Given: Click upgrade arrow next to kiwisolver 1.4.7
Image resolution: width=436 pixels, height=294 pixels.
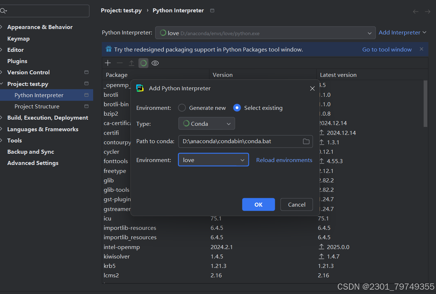Looking at the screenshot, I should tap(321, 256).
